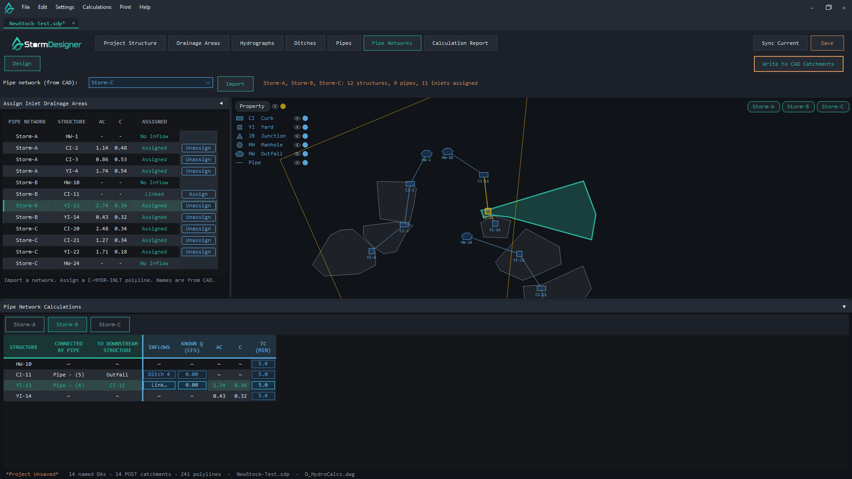Open the Edit menu

coord(43,7)
